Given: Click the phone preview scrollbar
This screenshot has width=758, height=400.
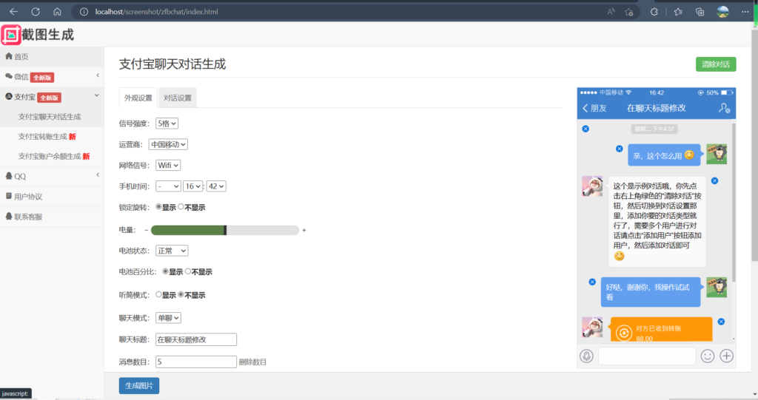Looking at the screenshot, I should coord(734,203).
